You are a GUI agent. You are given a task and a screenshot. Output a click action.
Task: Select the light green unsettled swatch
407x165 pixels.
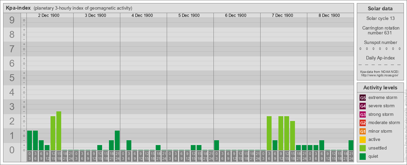click(363, 148)
